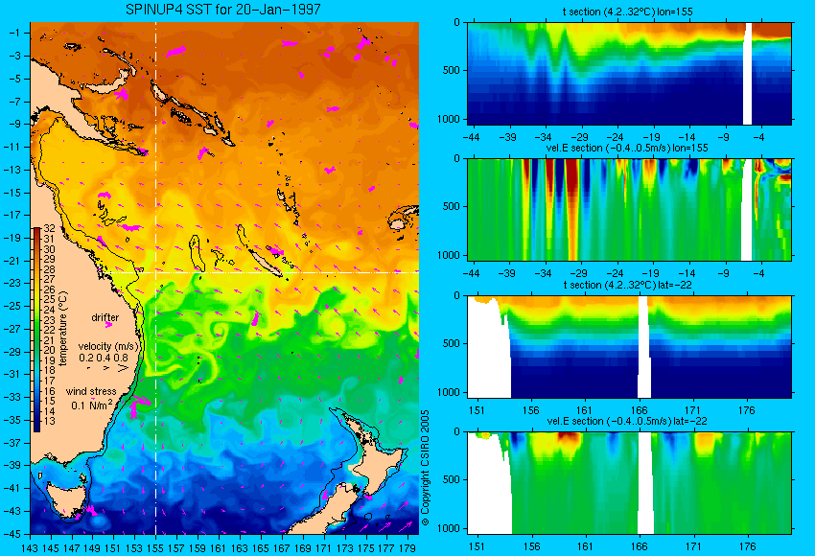The width and height of the screenshot is (815, 556).
Task: Click depth "1000" beside the lat=−22 velocity section
Action: point(449,528)
